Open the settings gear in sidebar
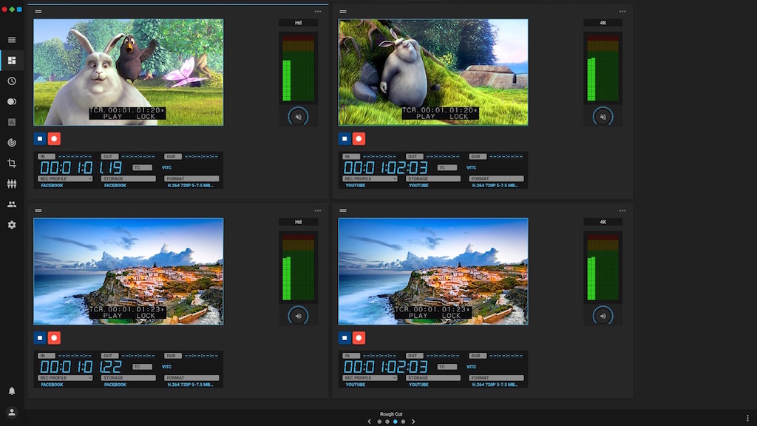Viewport: 757px width, 426px height. click(x=12, y=225)
